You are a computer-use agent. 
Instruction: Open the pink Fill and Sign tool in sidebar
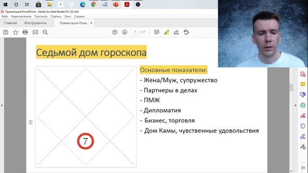click(x=303, y=115)
